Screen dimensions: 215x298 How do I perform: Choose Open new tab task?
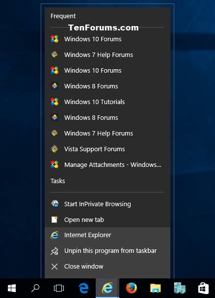pyautogui.click(x=107, y=220)
